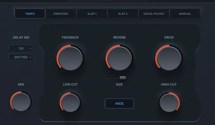Switch to the SLAP 1 tab
This screenshot has width=215, height=125.
pyautogui.click(x=92, y=14)
